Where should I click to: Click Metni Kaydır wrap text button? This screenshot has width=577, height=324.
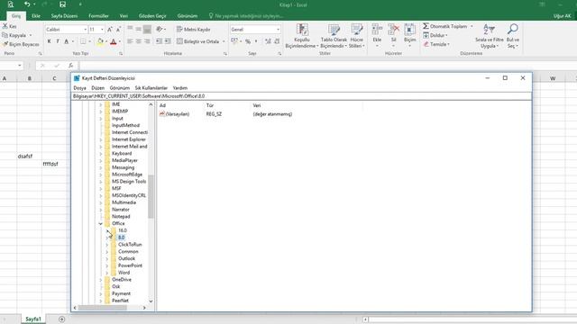194,30
